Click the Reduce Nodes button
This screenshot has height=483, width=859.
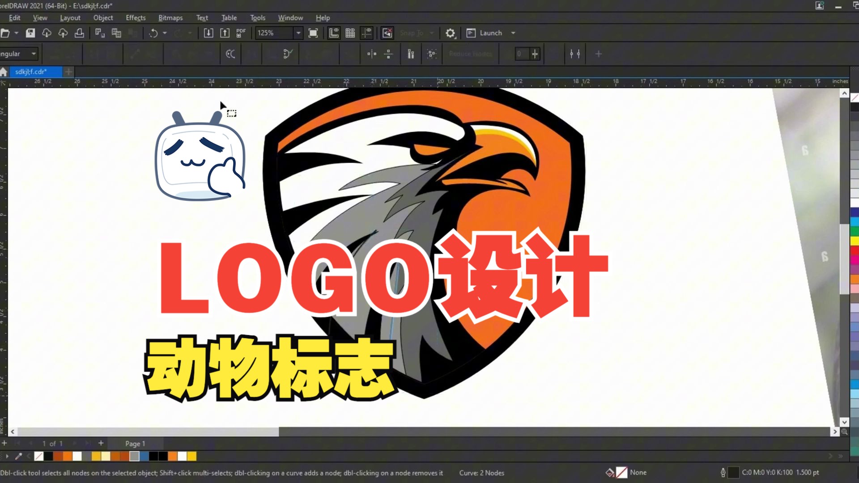[470, 54]
